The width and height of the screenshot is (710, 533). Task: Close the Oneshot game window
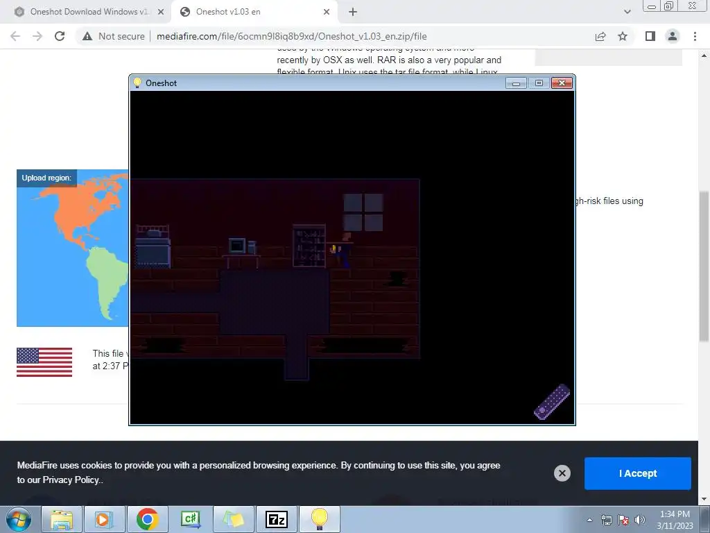(562, 83)
